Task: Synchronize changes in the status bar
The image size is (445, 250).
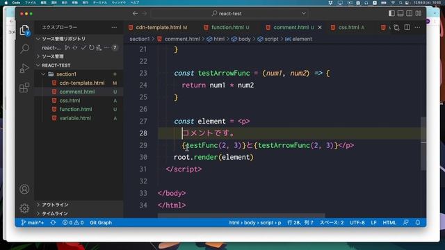Action: pyautogui.click(x=53, y=222)
